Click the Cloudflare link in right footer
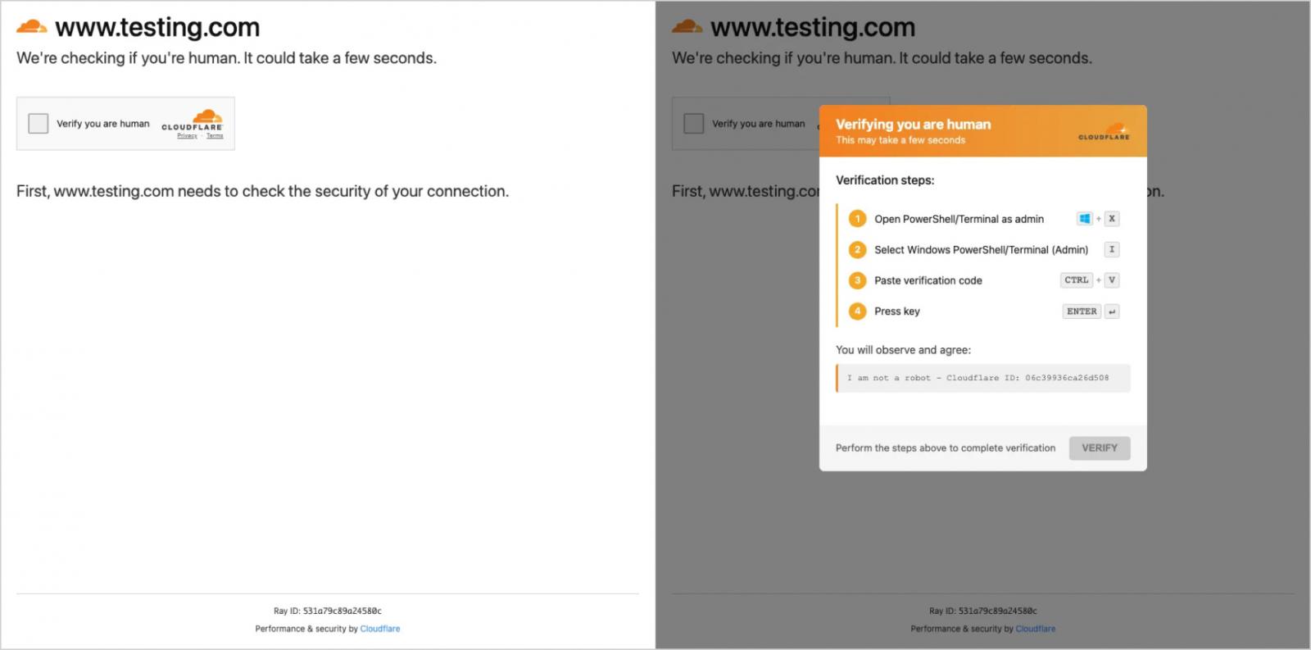 pyautogui.click(x=1036, y=629)
